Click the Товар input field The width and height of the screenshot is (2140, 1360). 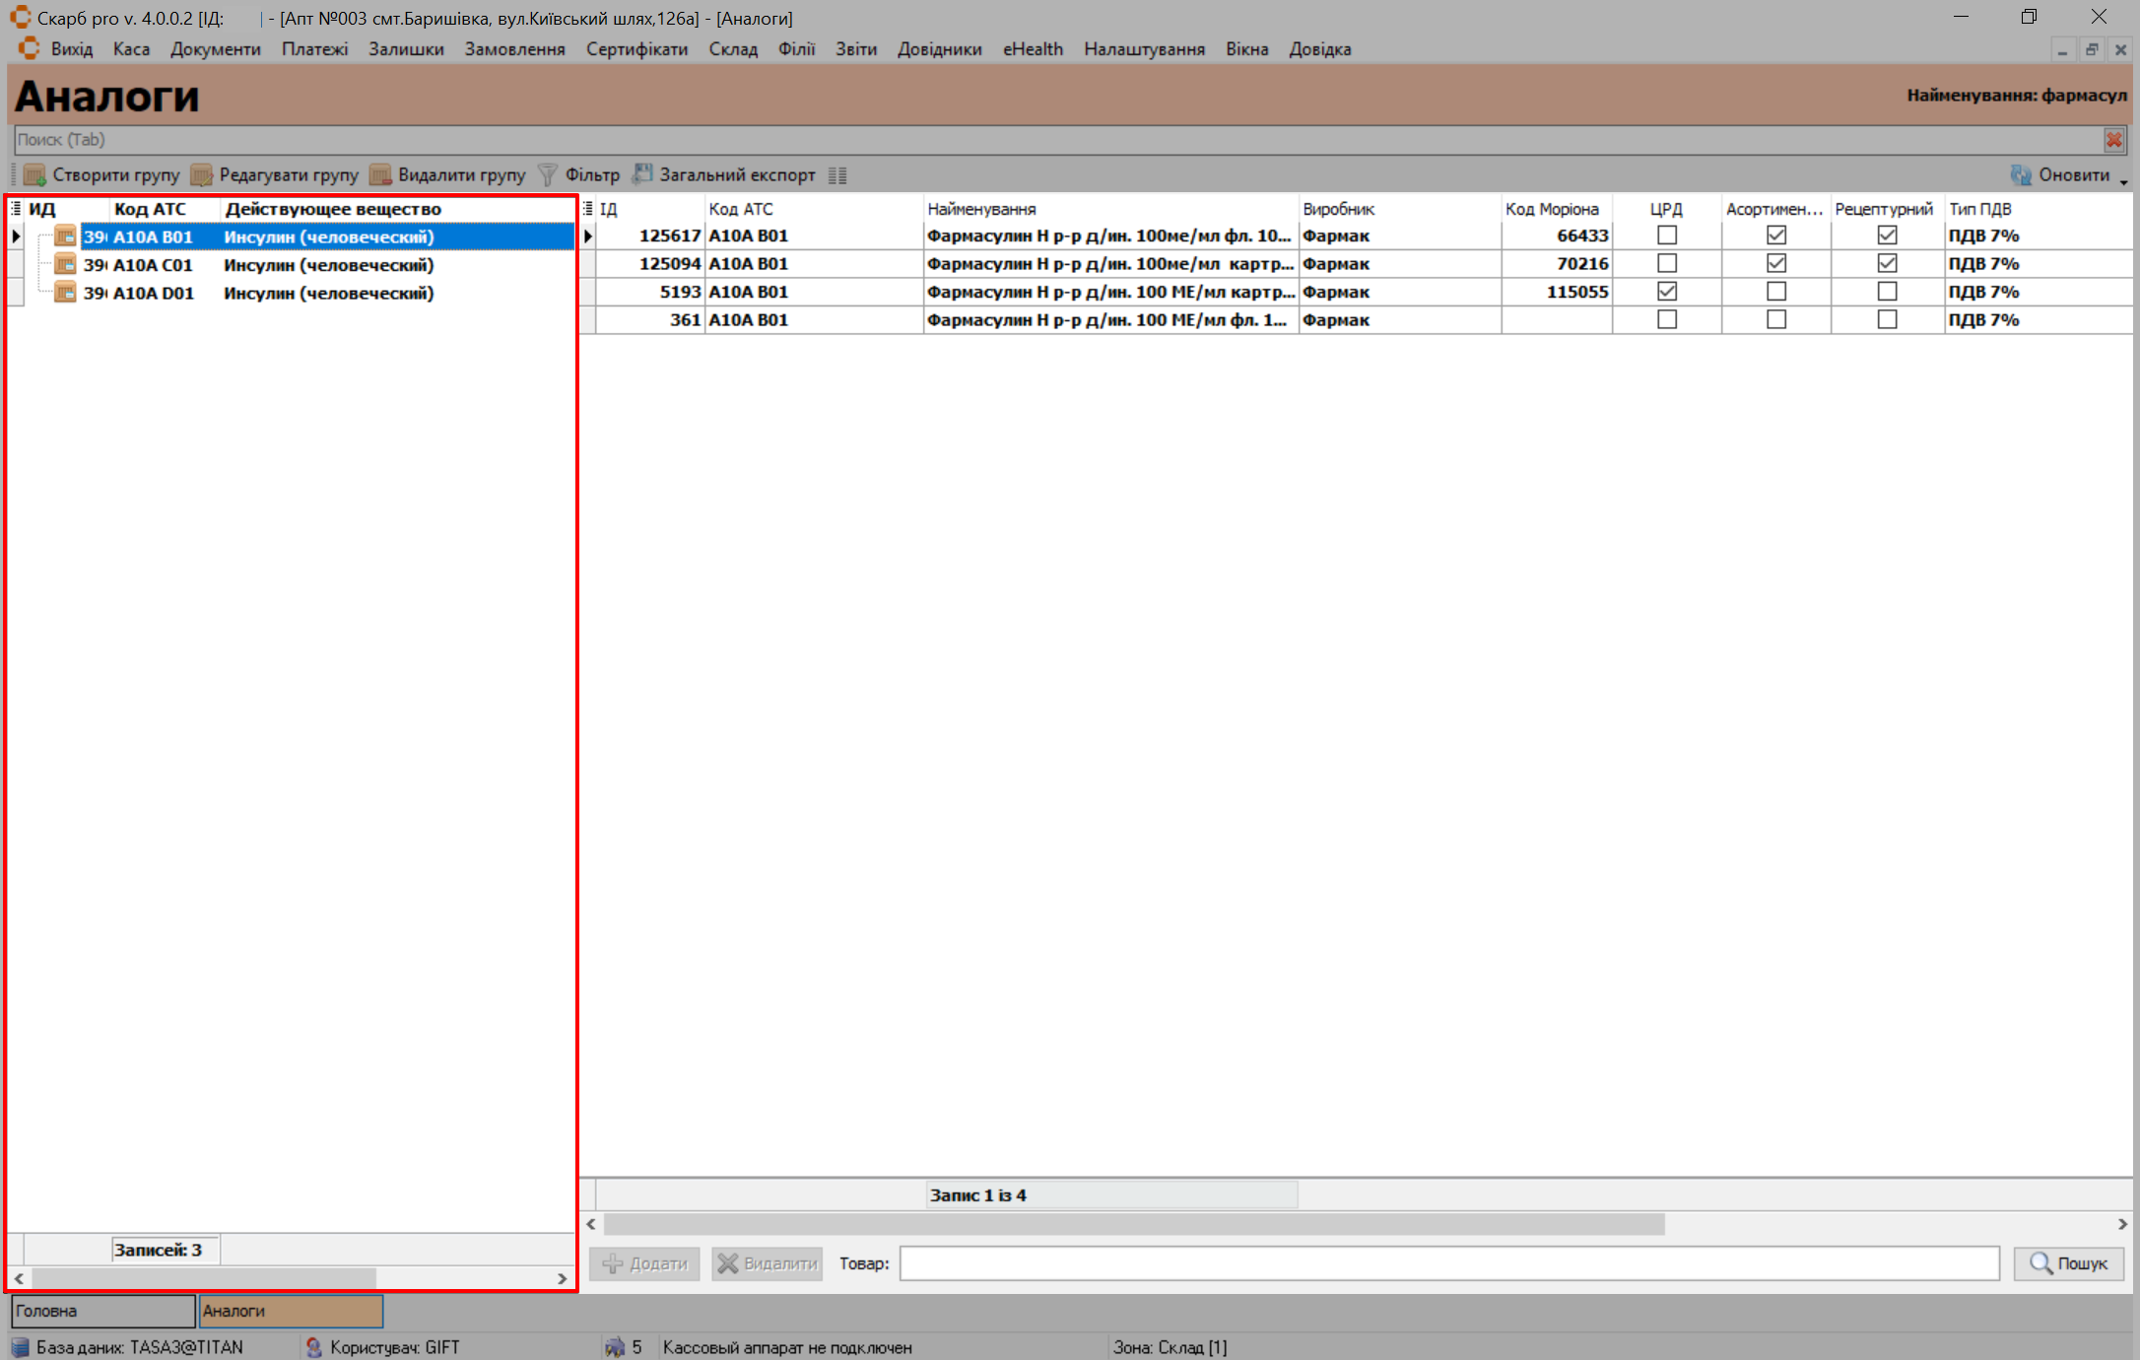[1448, 1263]
